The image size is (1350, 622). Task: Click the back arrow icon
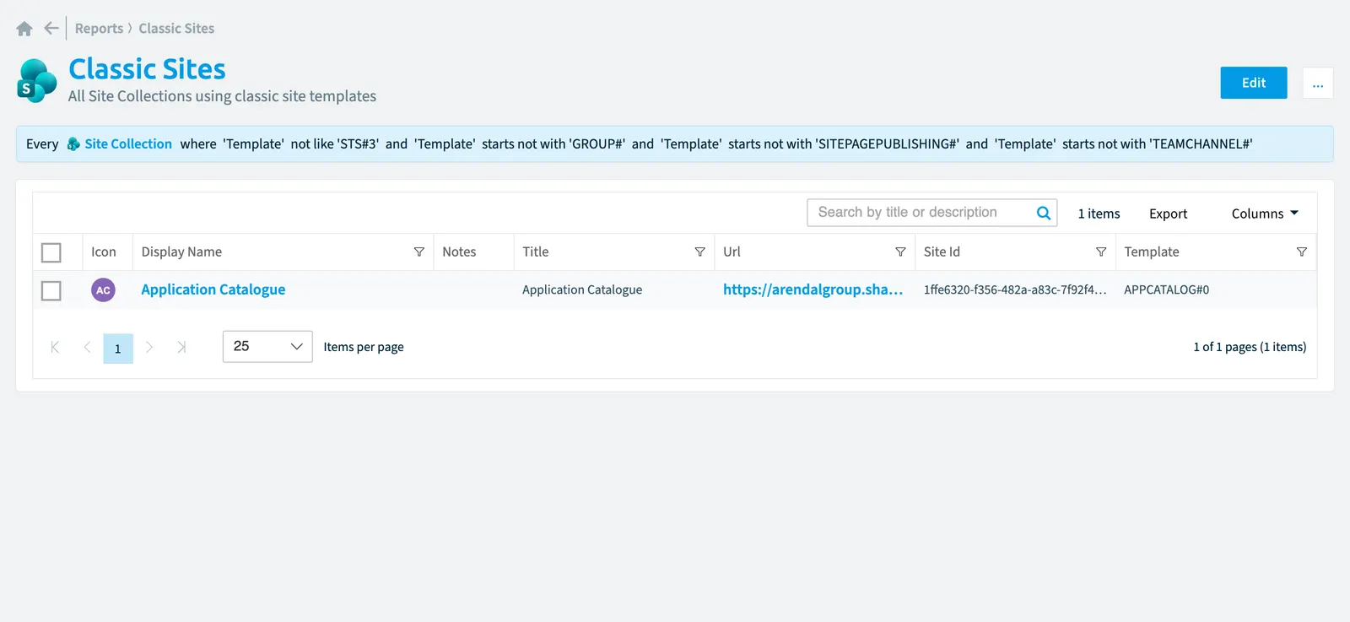pos(51,28)
